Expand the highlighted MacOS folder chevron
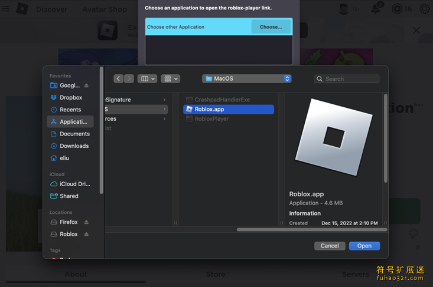Viewport: 433px width, 287px height. tap(164, 110)
